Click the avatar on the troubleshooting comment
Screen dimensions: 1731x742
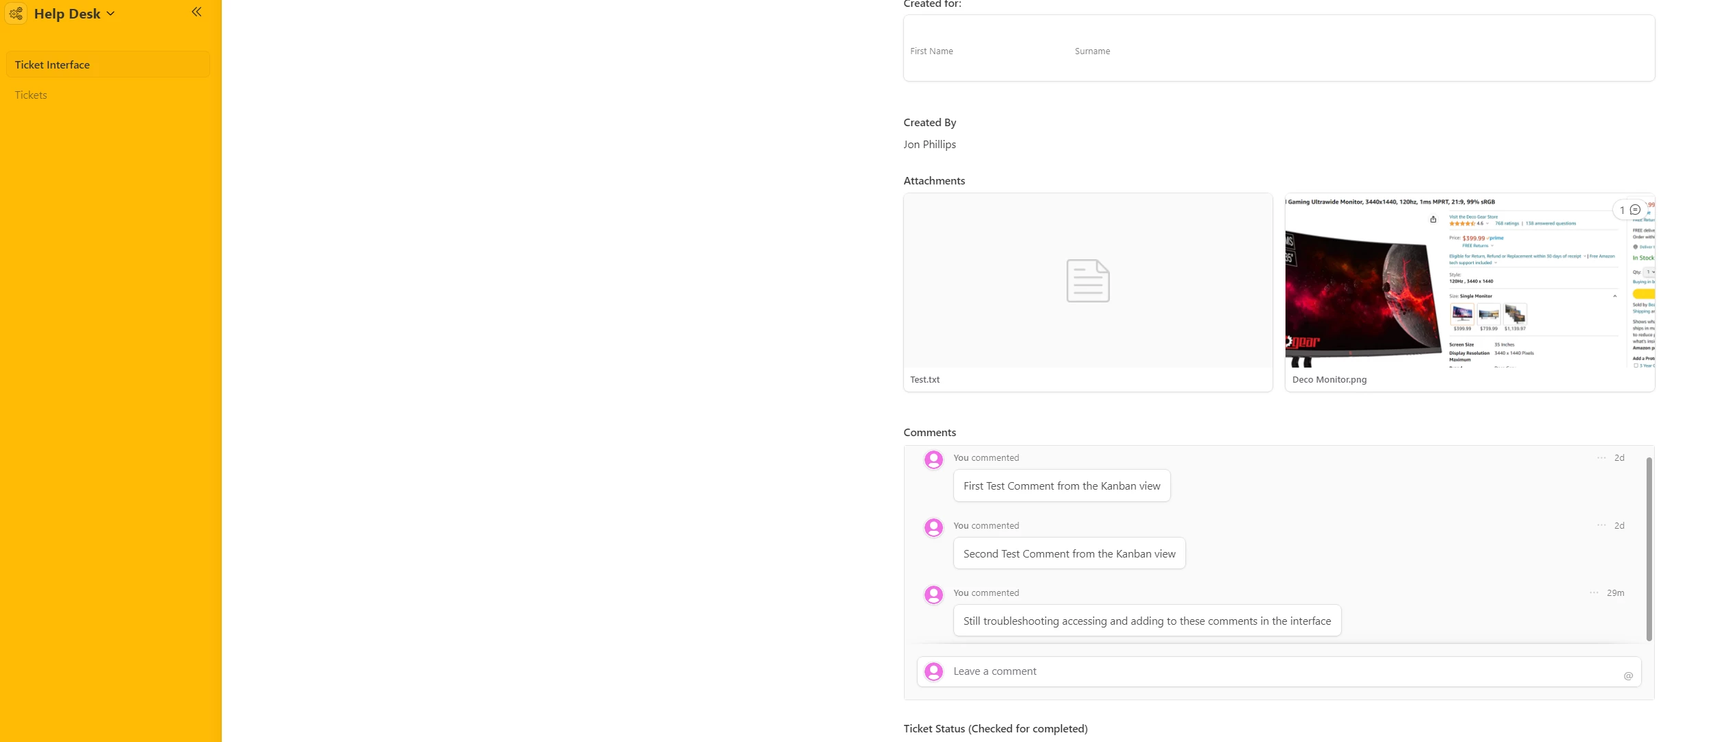point(933,595)
